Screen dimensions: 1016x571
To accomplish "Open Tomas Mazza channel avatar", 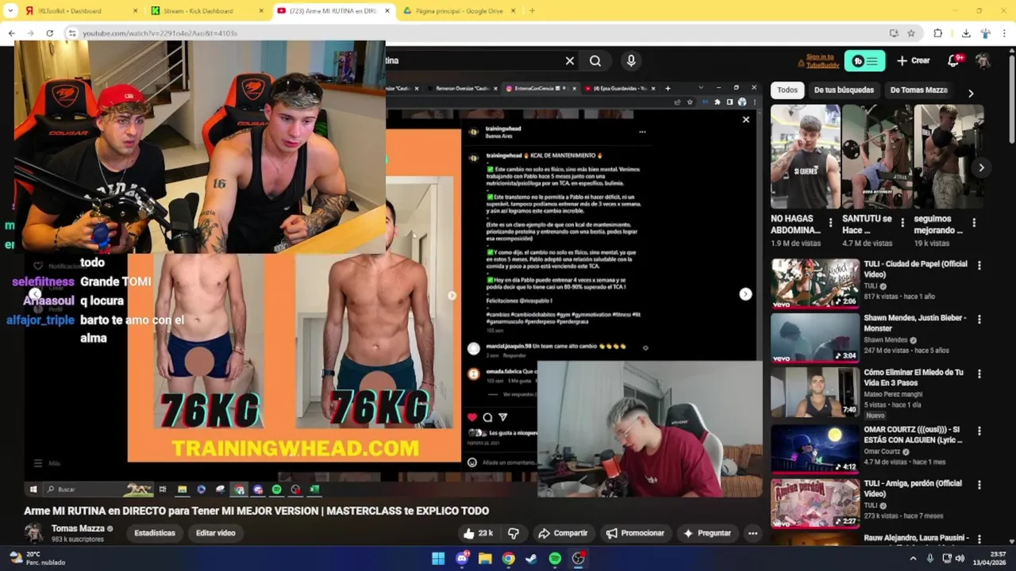I will tap(34, 533).
